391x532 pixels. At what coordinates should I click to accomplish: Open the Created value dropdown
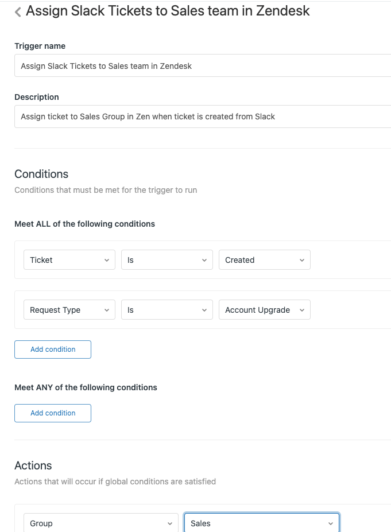[265, 260]
